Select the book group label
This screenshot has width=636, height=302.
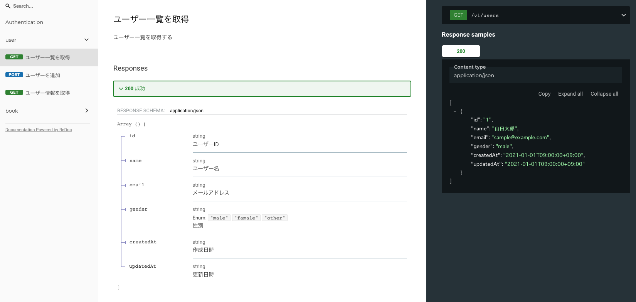[x=12, y=111]
